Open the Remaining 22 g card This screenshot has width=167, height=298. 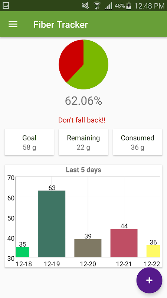(x=83, y=142)
